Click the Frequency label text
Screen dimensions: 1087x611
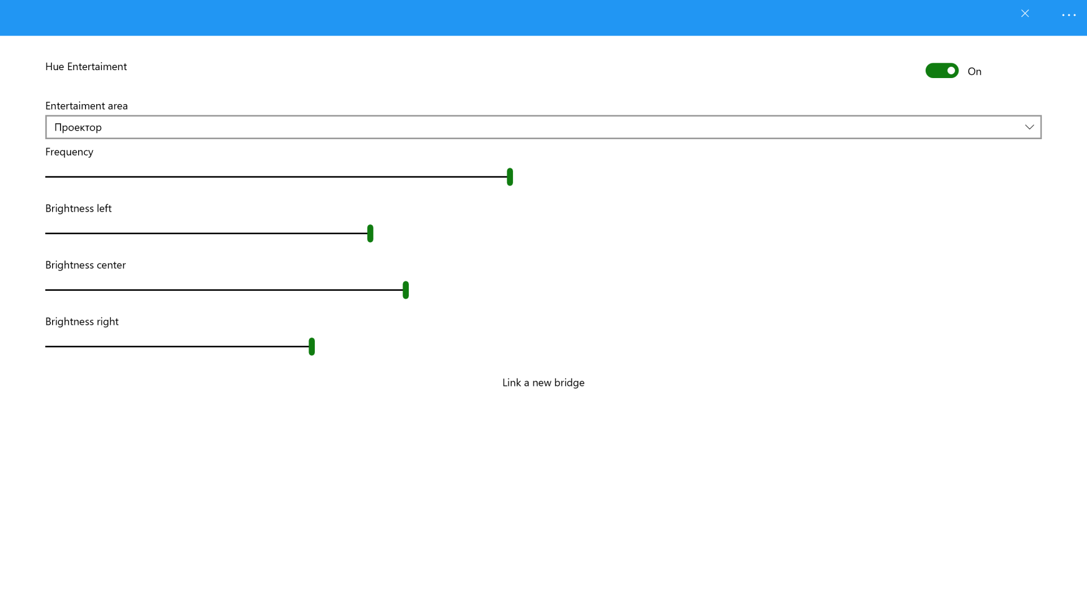pyautogui.click(x=69, y=152)
